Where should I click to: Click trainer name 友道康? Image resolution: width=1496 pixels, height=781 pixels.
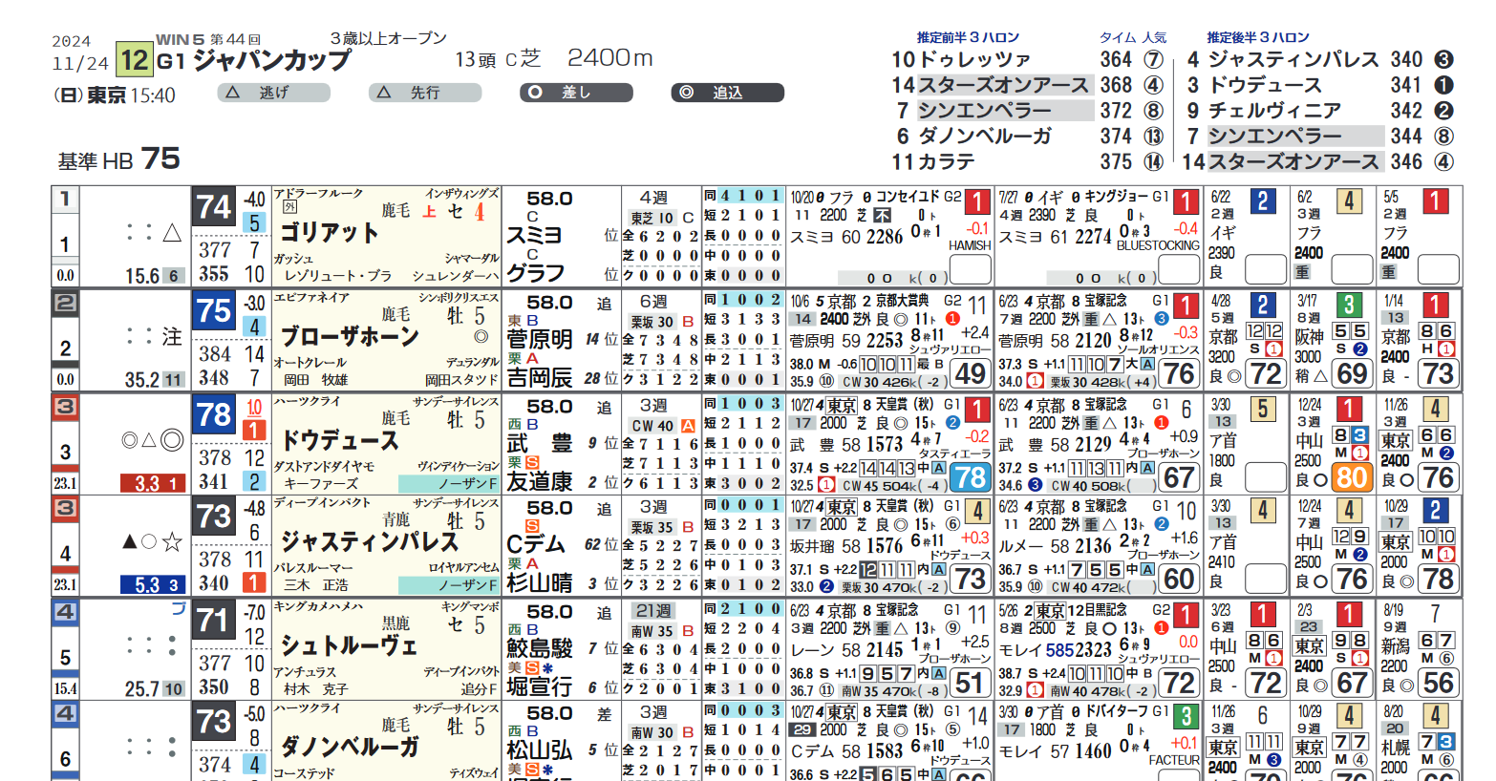point(540,481)
